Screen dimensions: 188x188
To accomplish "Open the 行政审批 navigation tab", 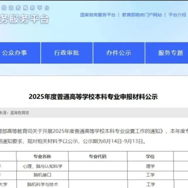I will click(67, 53).
